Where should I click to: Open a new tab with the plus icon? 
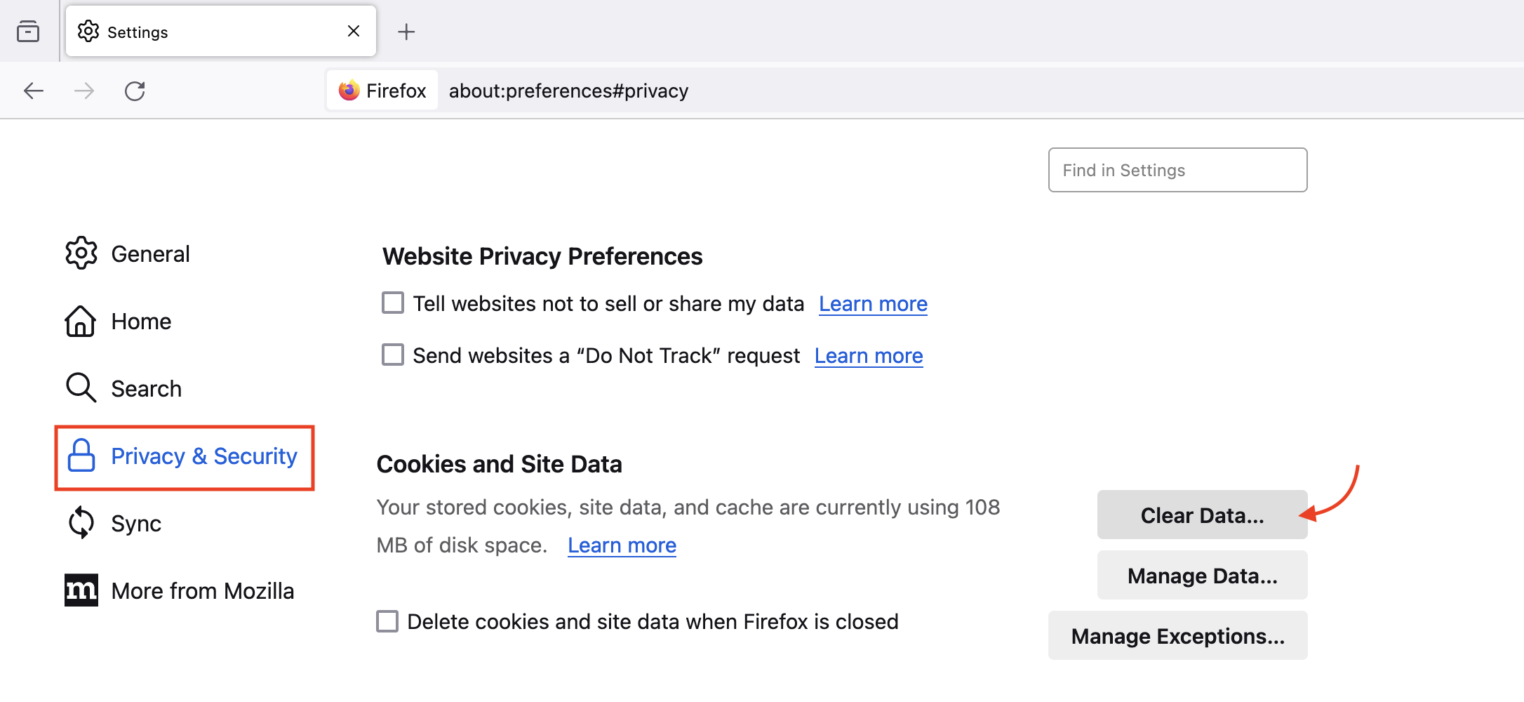point(406,32)
